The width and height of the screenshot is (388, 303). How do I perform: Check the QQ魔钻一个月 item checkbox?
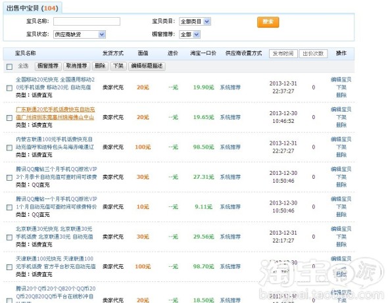[9, 207]
